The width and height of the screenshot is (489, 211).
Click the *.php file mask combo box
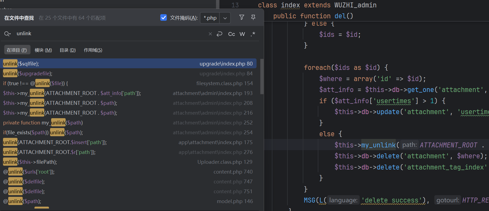210,18
